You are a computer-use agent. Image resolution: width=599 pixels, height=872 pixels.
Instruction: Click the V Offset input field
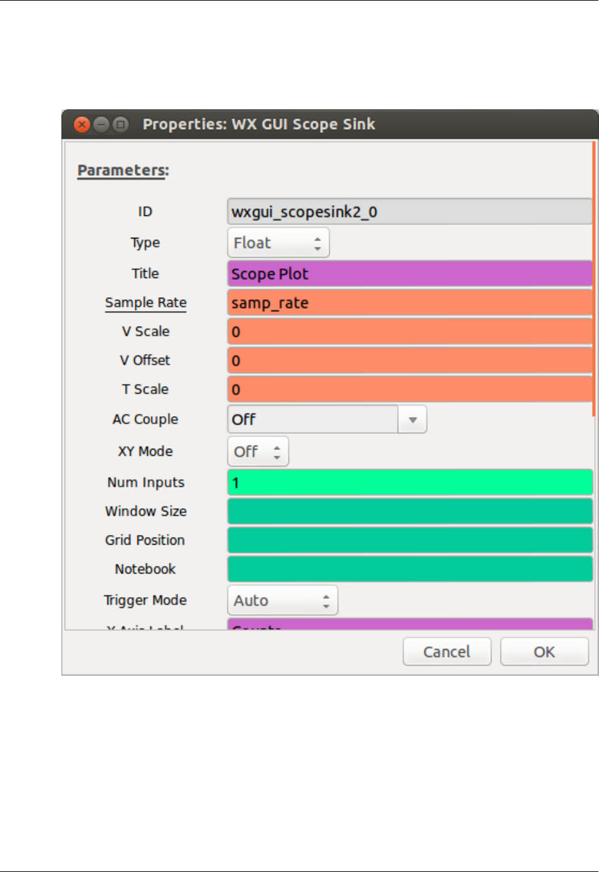(x=409, y=361)
